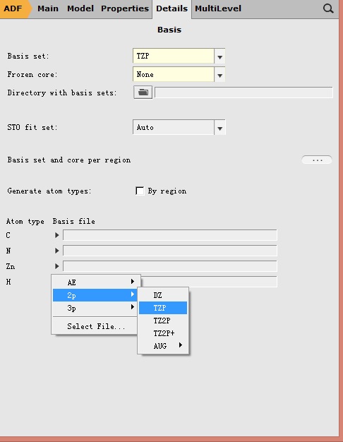Click the ADF panel arrow tab
The height and width of the screenshot is (442, 343).
coord(15,8)
